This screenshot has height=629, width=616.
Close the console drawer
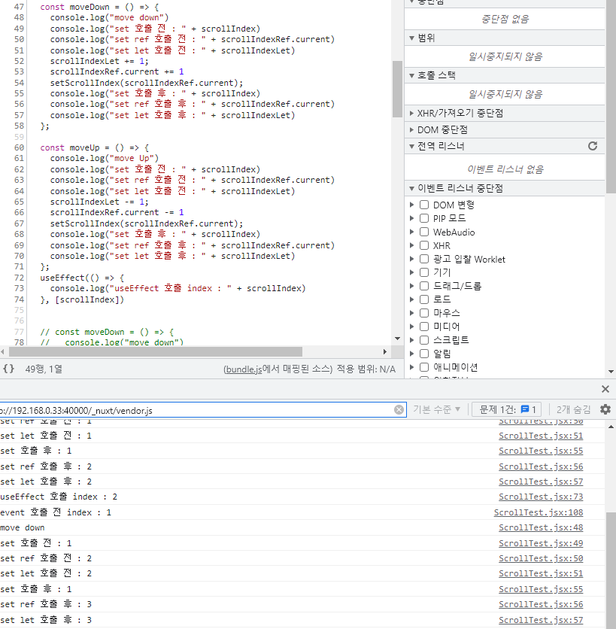605,389
